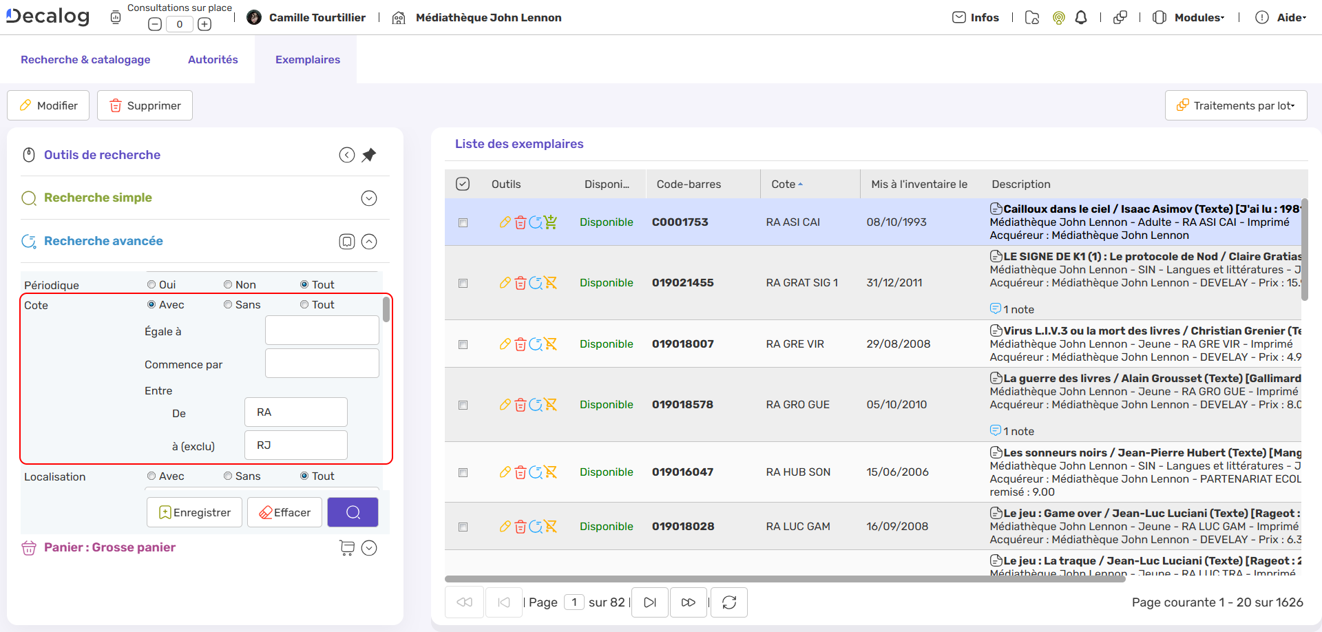Open the notifications bell in the header

(x=1080, y=17)
